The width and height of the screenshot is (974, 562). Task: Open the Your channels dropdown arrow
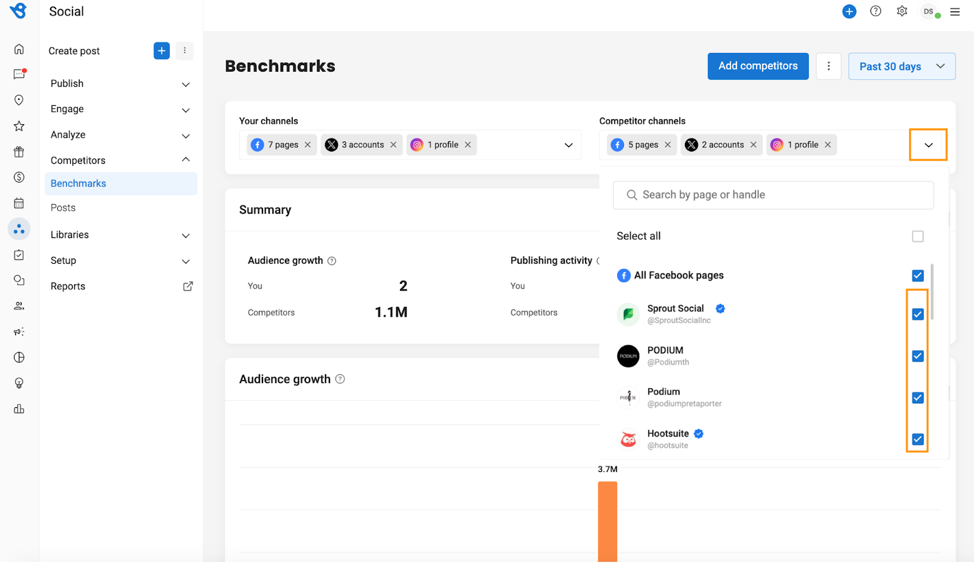tap(569, 145)
